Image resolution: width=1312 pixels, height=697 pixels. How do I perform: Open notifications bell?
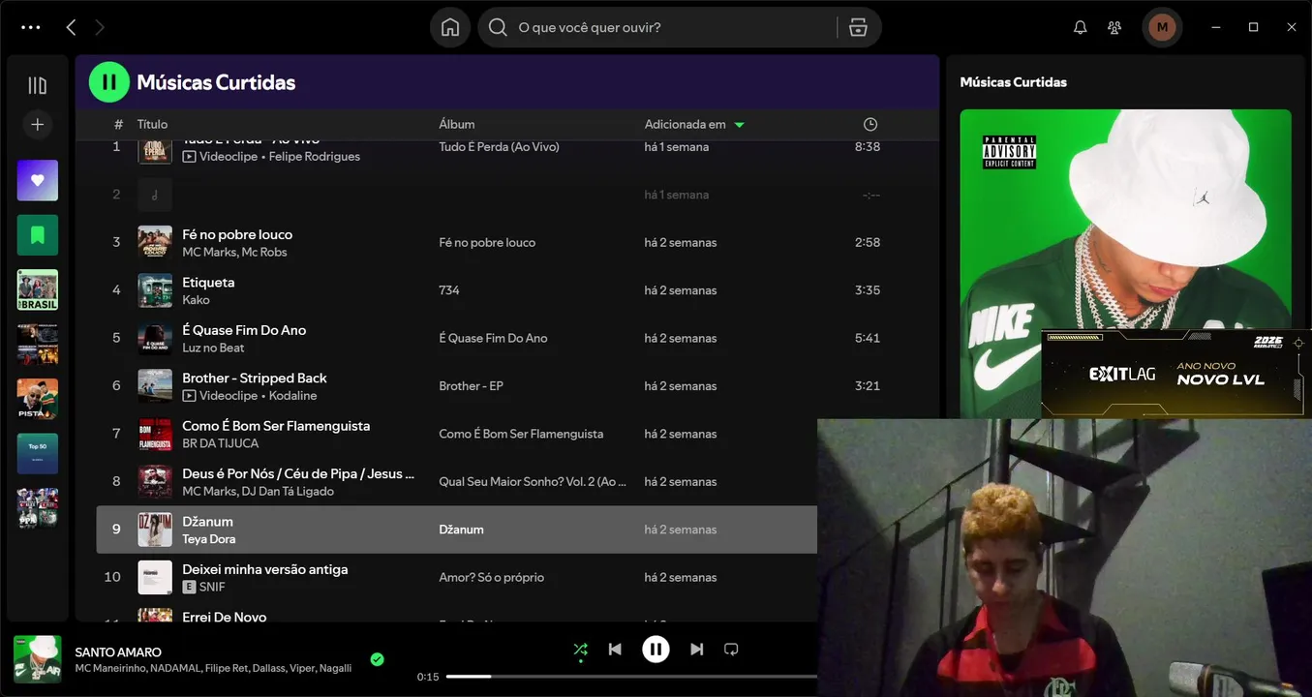[x=1081, y=27]
